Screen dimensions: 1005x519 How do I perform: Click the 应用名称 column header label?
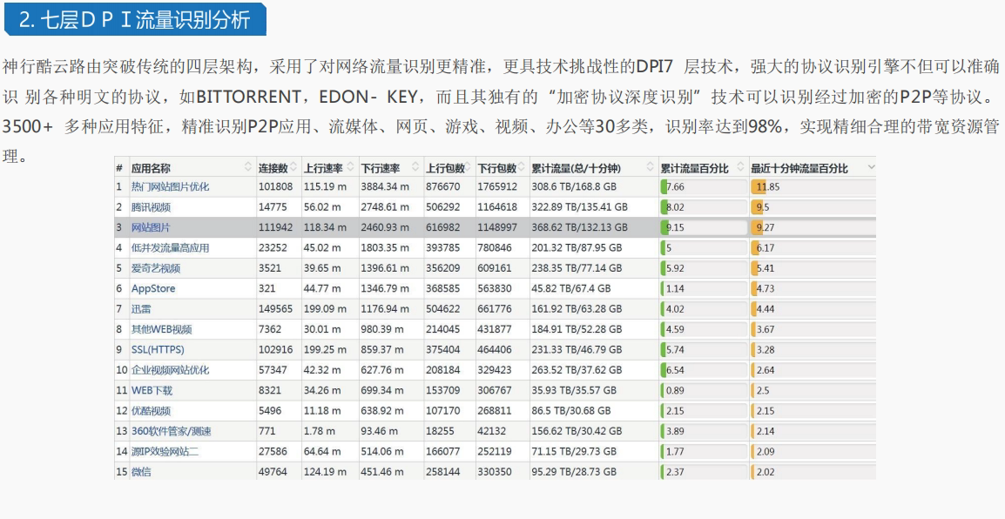pyautogui.click(x=151, y=168)
